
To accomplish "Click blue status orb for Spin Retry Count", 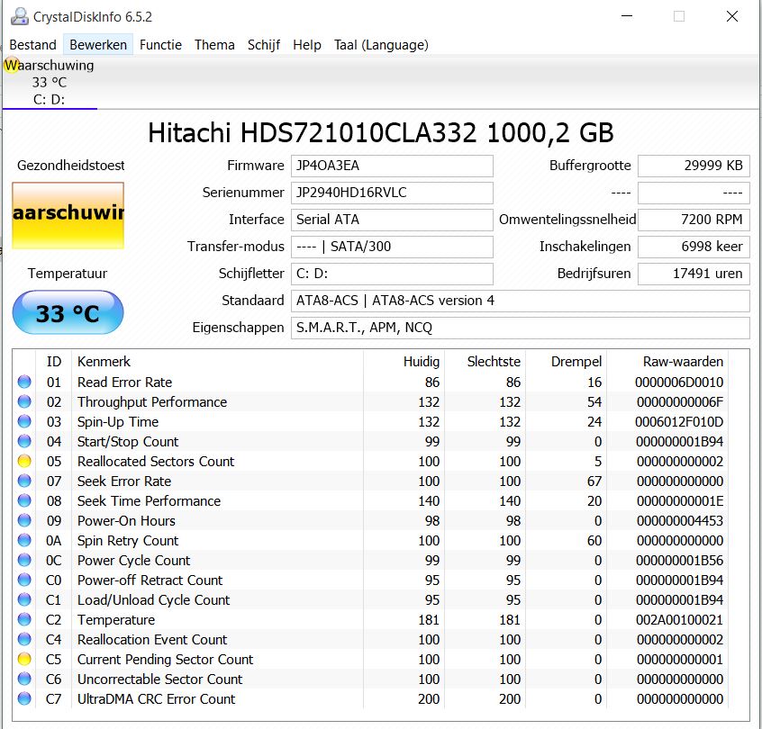I will coord(24,540).
